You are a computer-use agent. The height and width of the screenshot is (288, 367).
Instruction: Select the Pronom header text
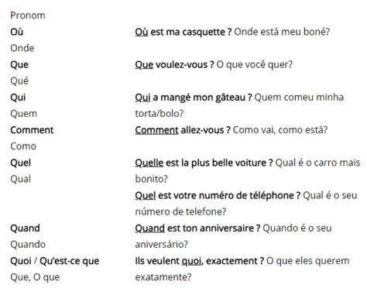click(x=28, y=15)
